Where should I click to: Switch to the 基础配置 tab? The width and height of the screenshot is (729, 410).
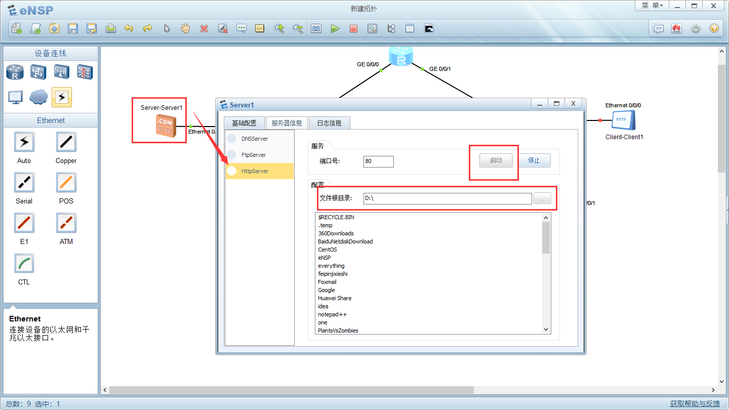click(x=244, y=123)
